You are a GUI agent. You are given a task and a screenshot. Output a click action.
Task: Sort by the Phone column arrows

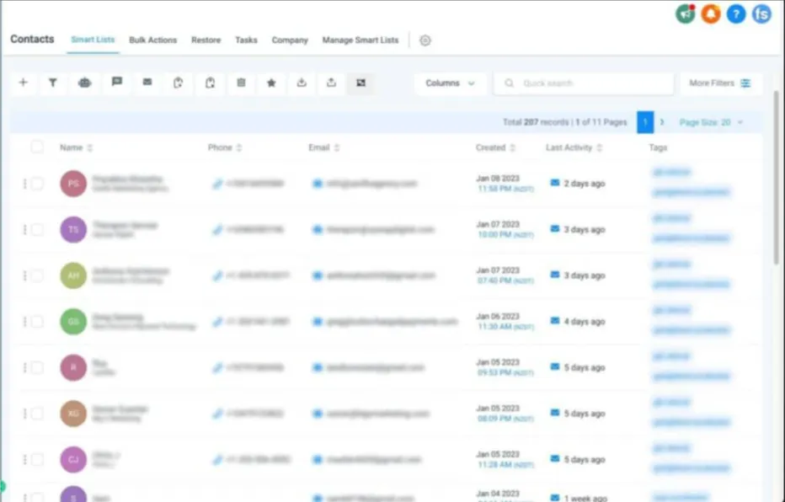(x=239, y=147)
